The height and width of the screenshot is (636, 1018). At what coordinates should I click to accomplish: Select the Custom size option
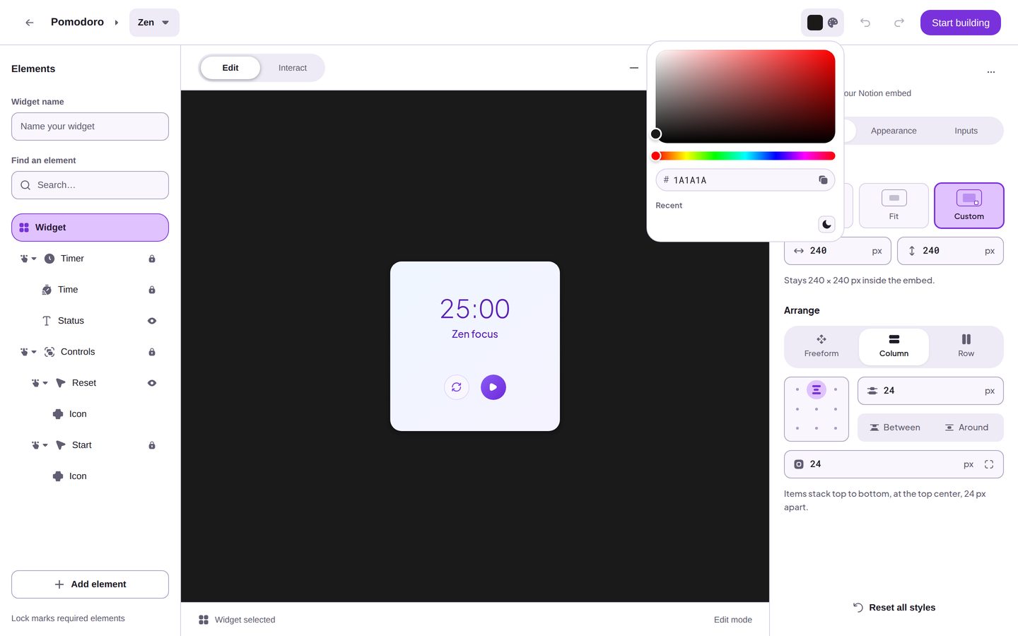969,206
